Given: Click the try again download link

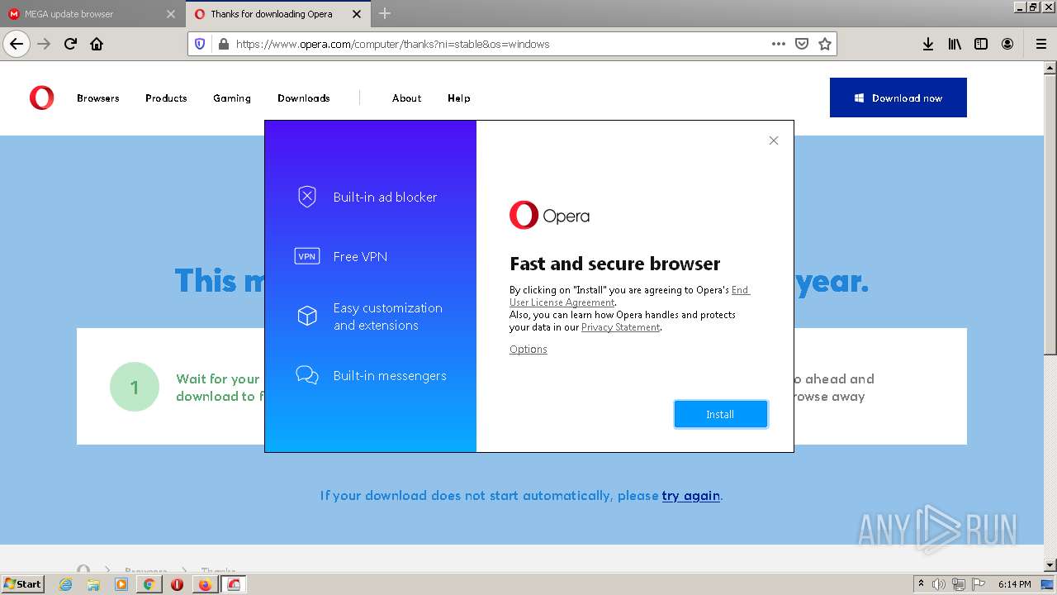Looking at the screenshot, I should click(691, 495).
